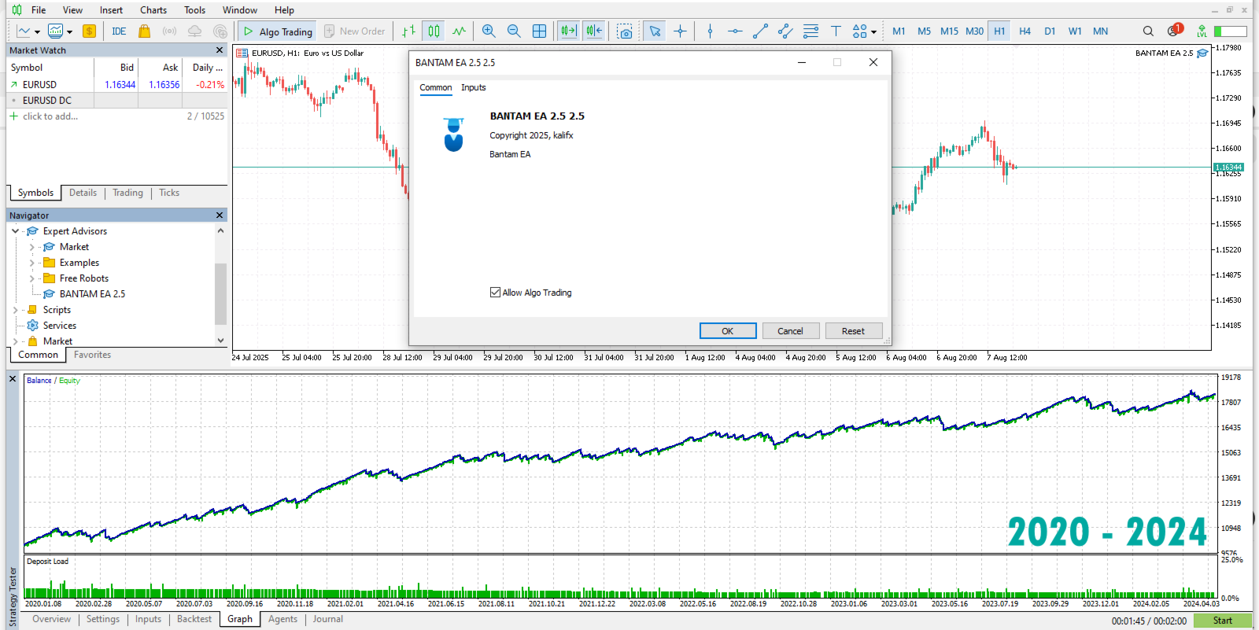
Task: Expand the Free Robots folder
Action: (31, 278)
